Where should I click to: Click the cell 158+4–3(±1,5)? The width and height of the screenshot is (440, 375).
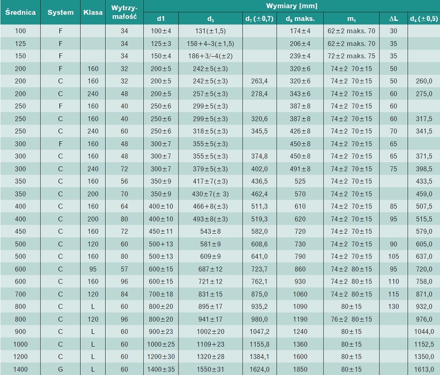pyautogui.click(x=210, y=44)
